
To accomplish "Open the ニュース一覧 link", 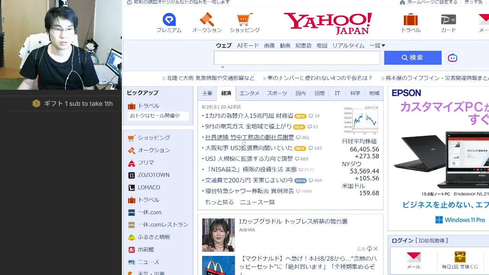I will pyautogui.click(x=257, y=202).
